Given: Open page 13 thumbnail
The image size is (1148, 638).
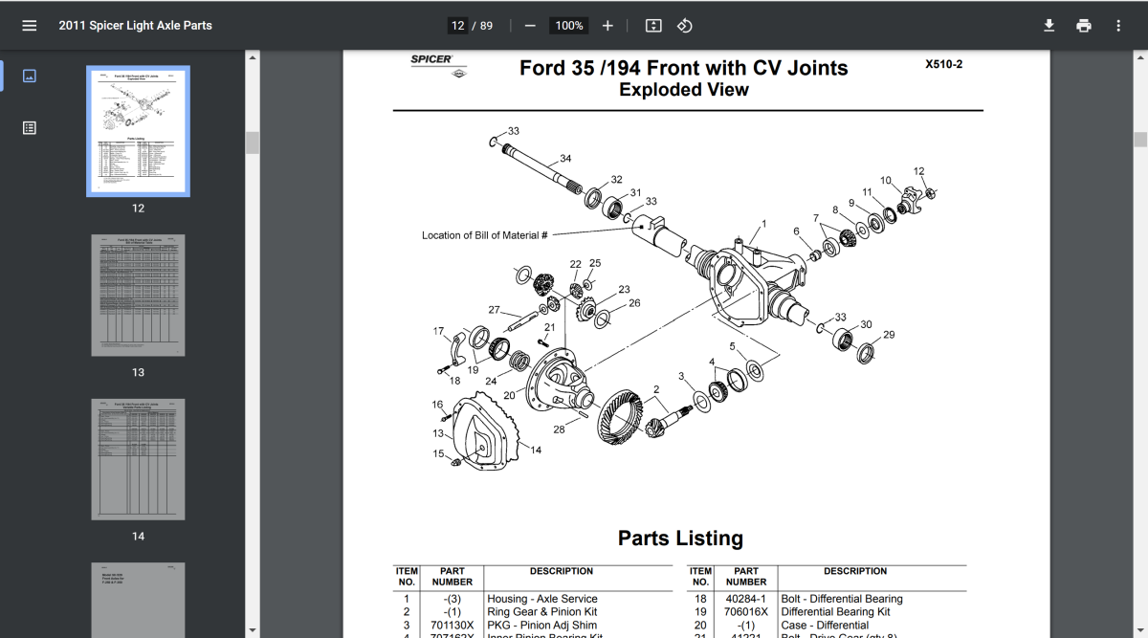Looking at the screenshot, I should pyautogui.click(x=138, y=296).
